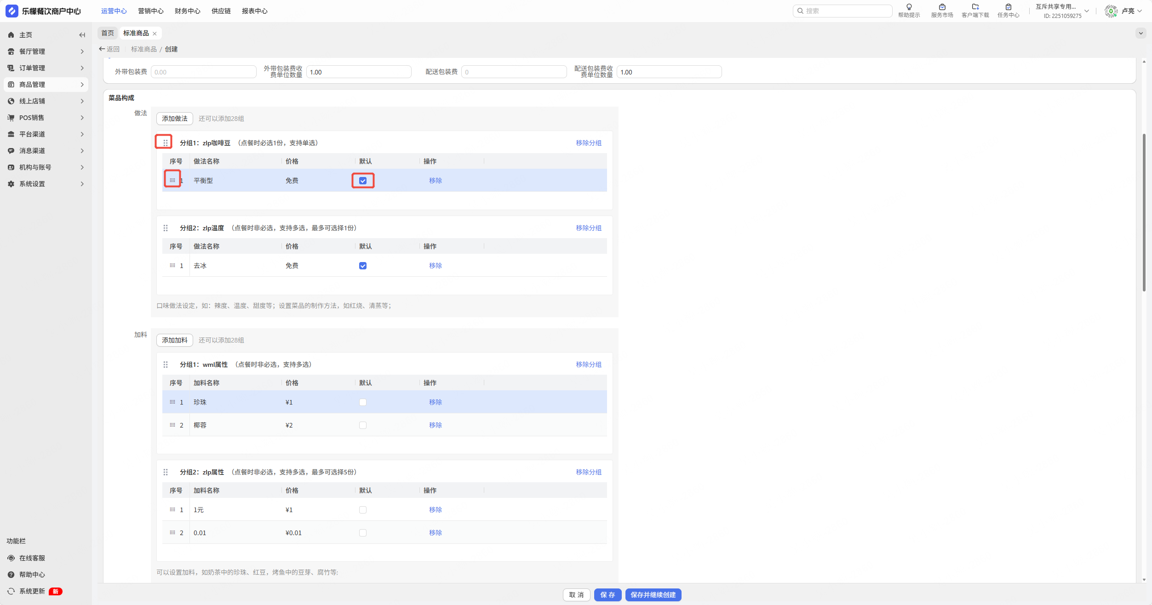Image resolution: width=1152 pixels, height=605 pixels.
Task: Click the 客户端下载 download icon
Action: point(975,7)
